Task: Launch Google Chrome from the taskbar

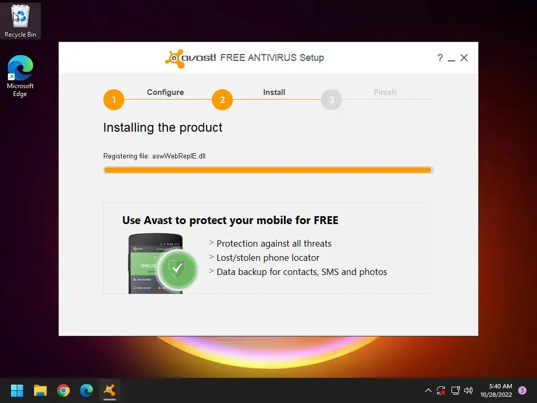Action: point(63,390)
